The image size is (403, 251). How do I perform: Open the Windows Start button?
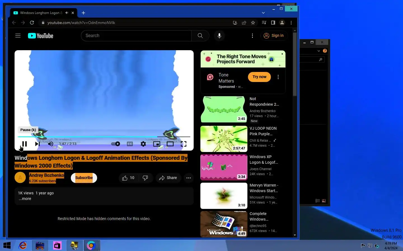point(7,245)
